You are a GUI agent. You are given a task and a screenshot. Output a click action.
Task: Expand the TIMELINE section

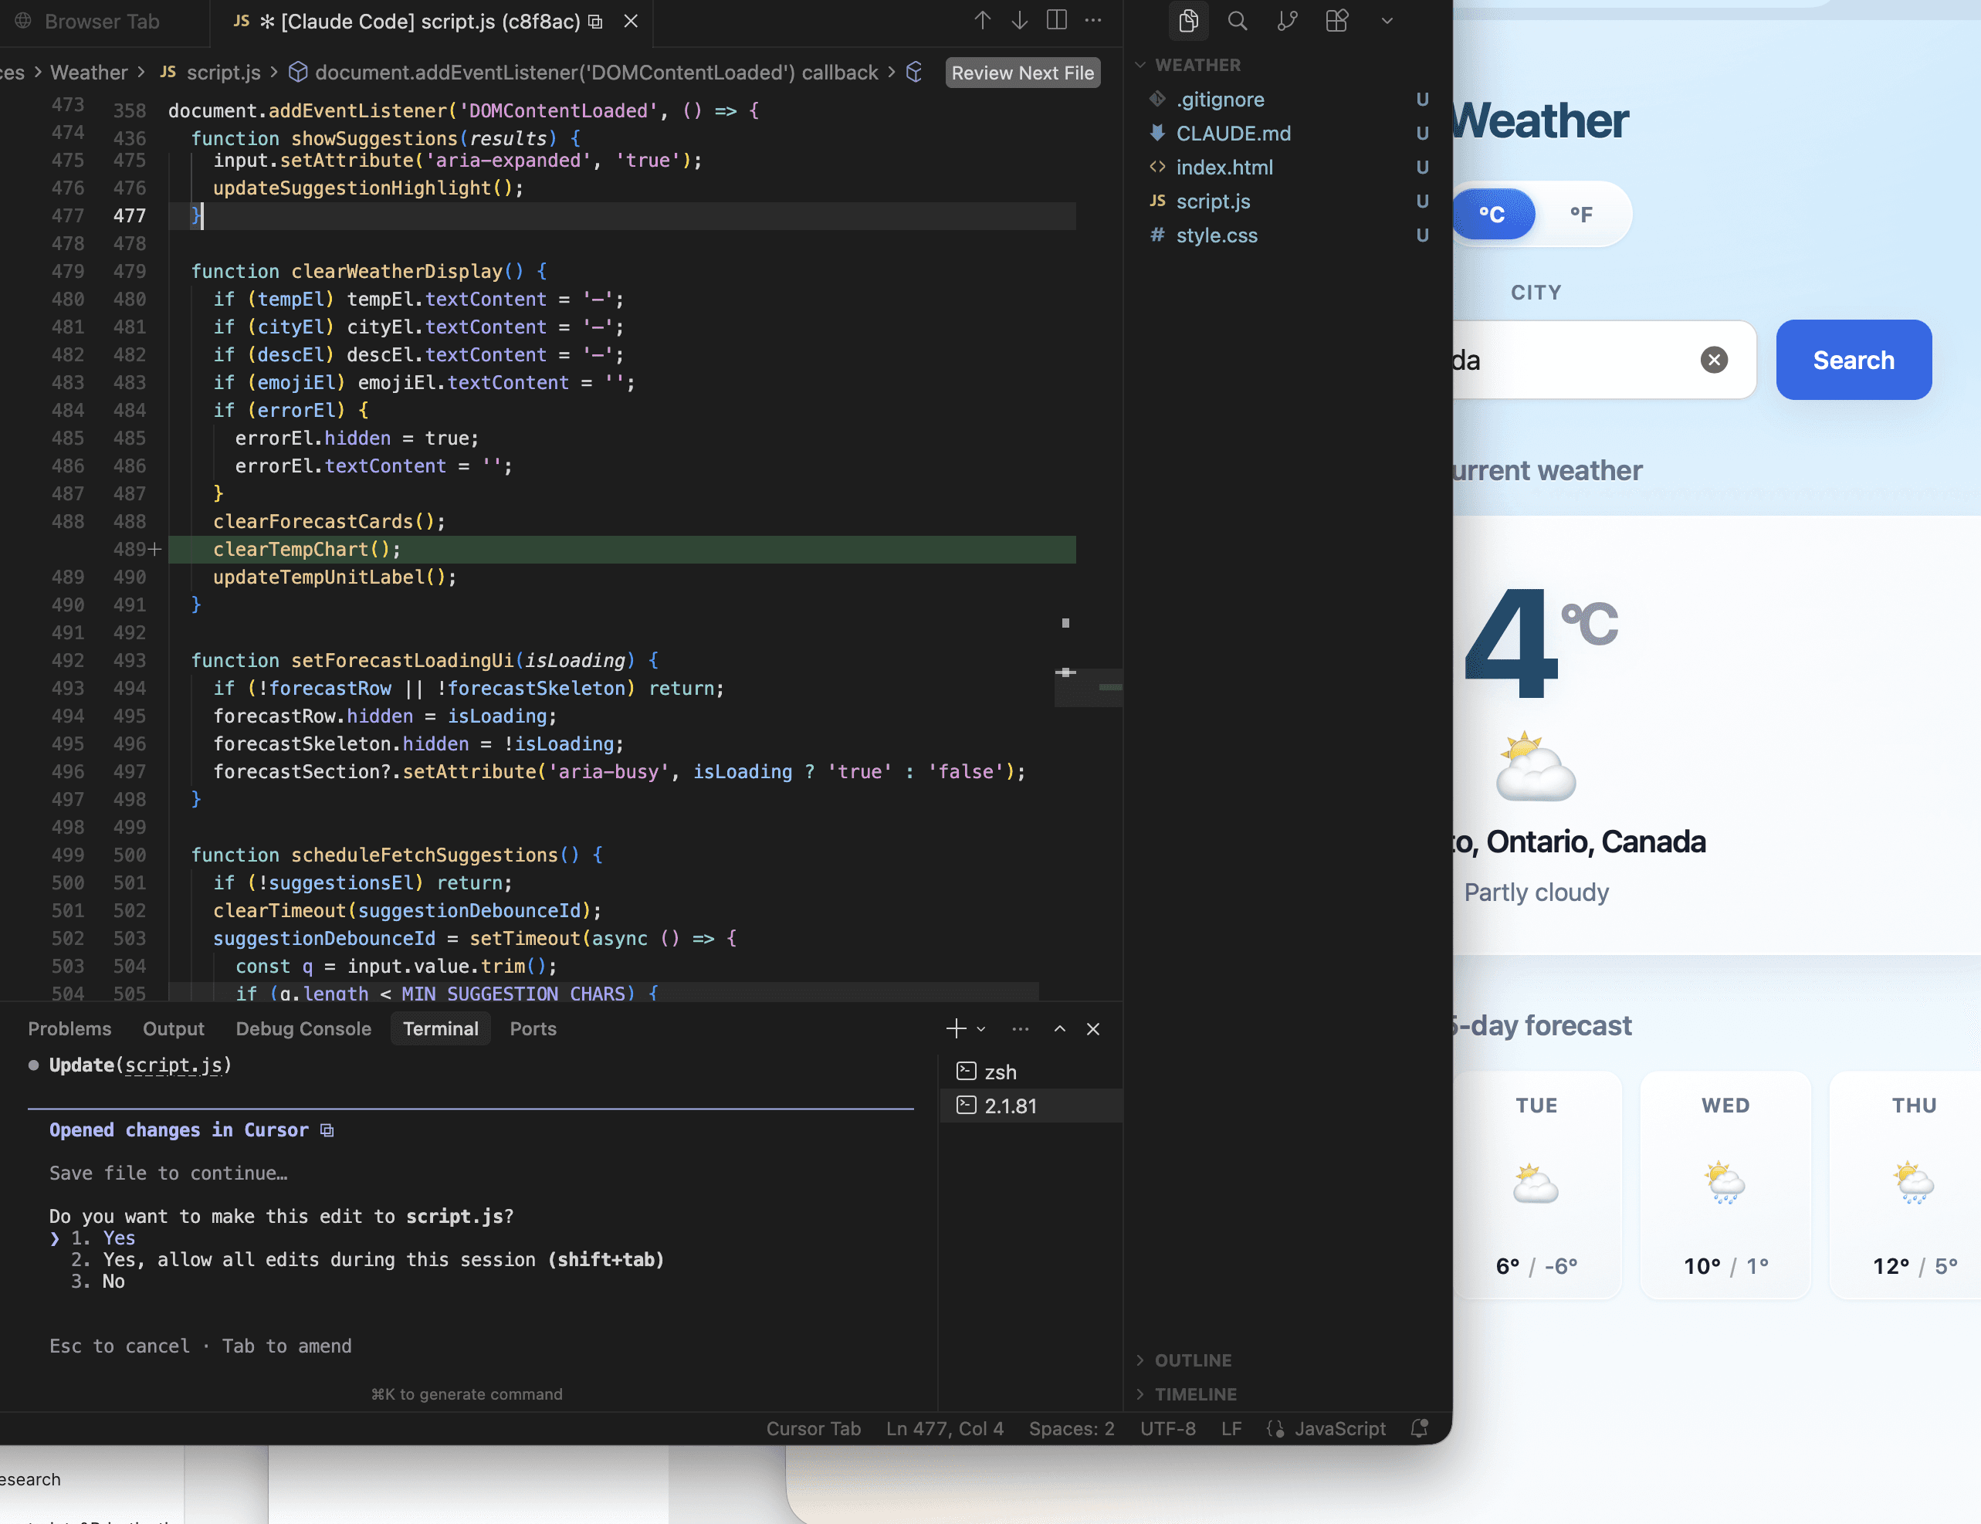1194,1394
